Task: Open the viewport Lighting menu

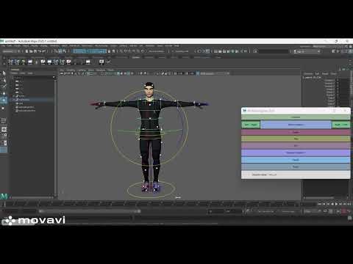Action: click(x=82, y=70)
